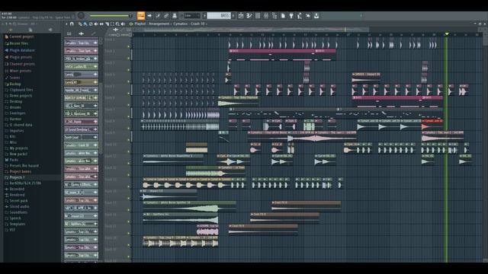Show patterns list in the picker panel
The height and width of the screenshot is (274, 488).
(69, 33)
